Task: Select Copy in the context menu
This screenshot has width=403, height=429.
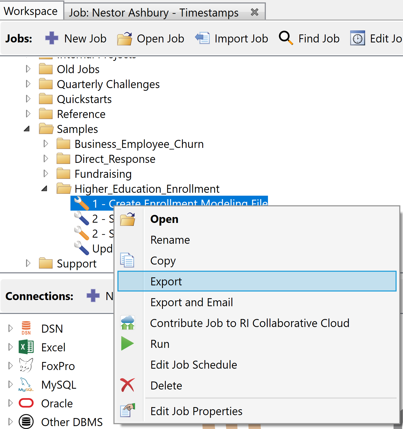Action: point(257,261)
